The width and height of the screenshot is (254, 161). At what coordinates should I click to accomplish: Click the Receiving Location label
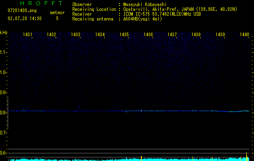click(94, 9)
